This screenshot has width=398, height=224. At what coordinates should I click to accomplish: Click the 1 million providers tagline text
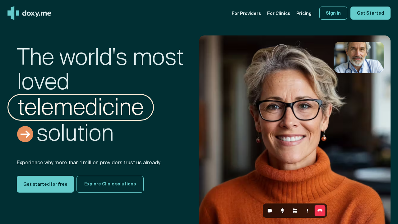tap(89, 162)
